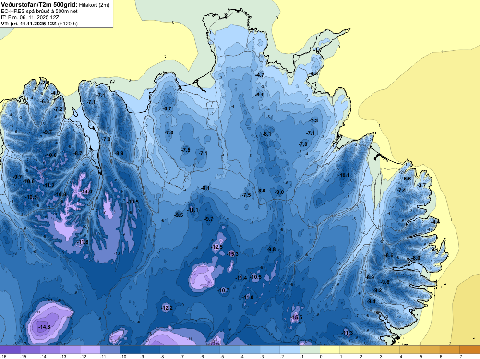Click the '-7.2' temperature label

coord(58,109)
